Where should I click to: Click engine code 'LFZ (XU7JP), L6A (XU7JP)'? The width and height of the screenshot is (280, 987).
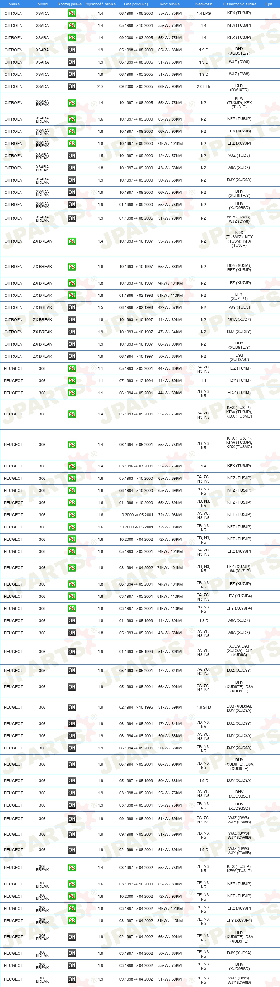239,569
